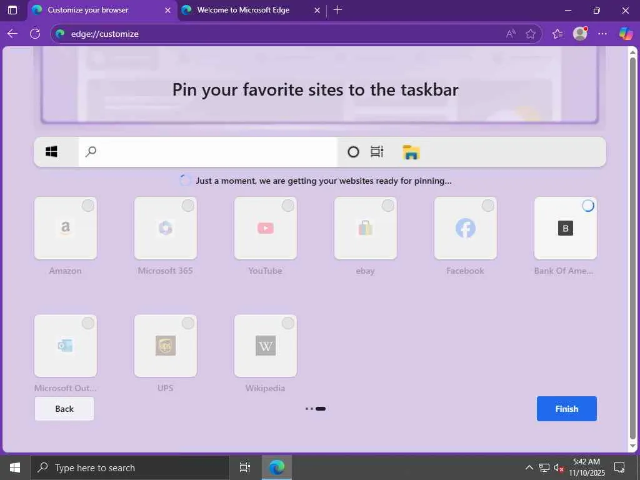Switch to Customize your browser tab
The height and width of the screenshot is (480, 640).
(x=102, y=10)
